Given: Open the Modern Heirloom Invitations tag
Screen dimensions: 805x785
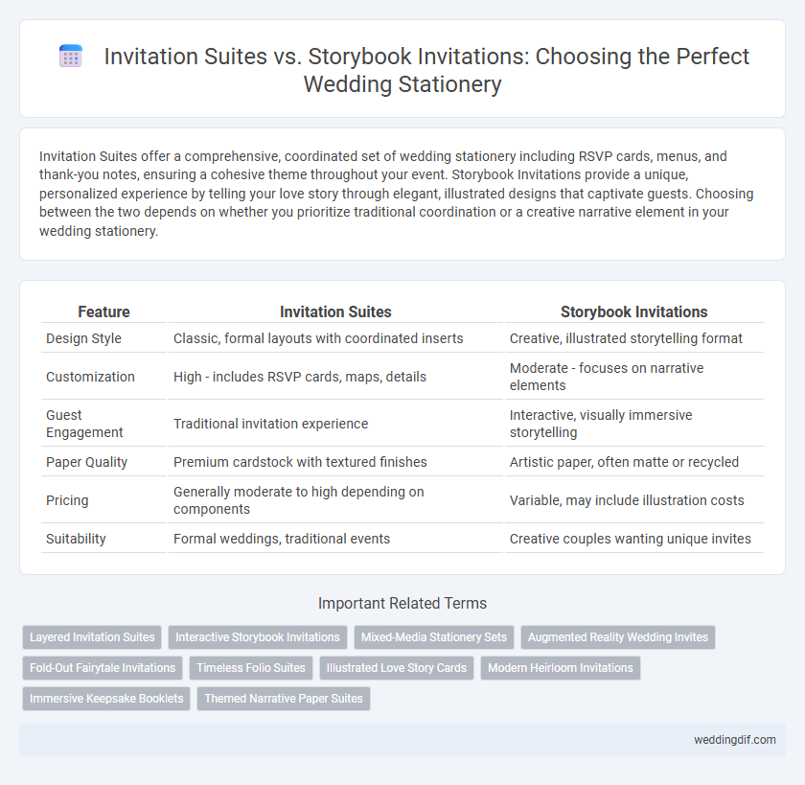Looking at the screenshot, I should pos(560,668).
